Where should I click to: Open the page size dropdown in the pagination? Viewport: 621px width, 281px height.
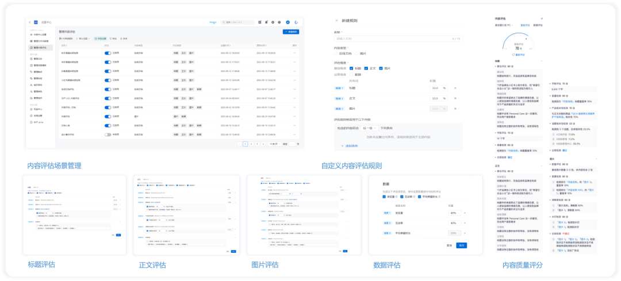[x=275, y=144]
